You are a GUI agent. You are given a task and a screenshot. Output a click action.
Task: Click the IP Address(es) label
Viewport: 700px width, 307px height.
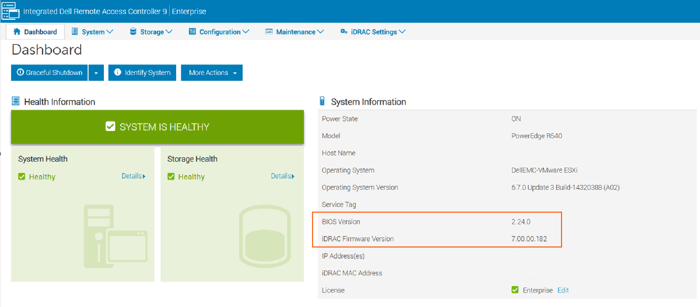343,256
